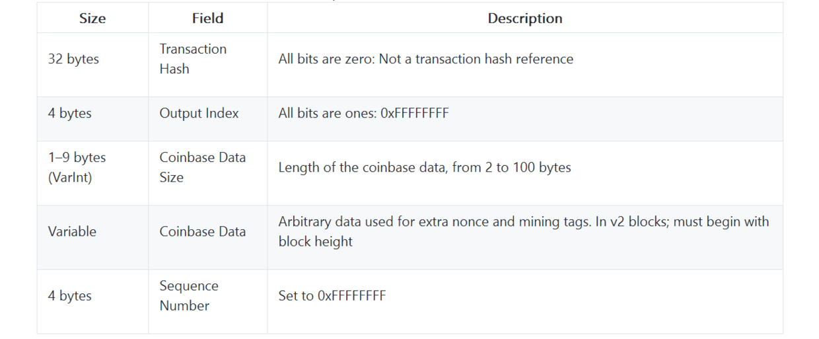Click the Transaction Hash field cell

click(x=192, y=59)
